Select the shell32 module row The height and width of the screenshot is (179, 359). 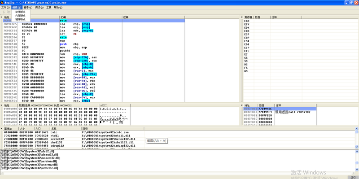(74, 142)
